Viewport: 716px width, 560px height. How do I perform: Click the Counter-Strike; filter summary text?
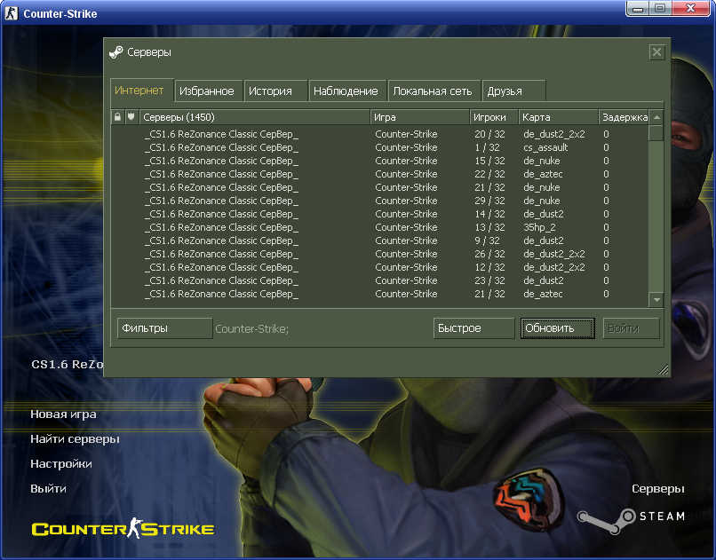point(251,328)
